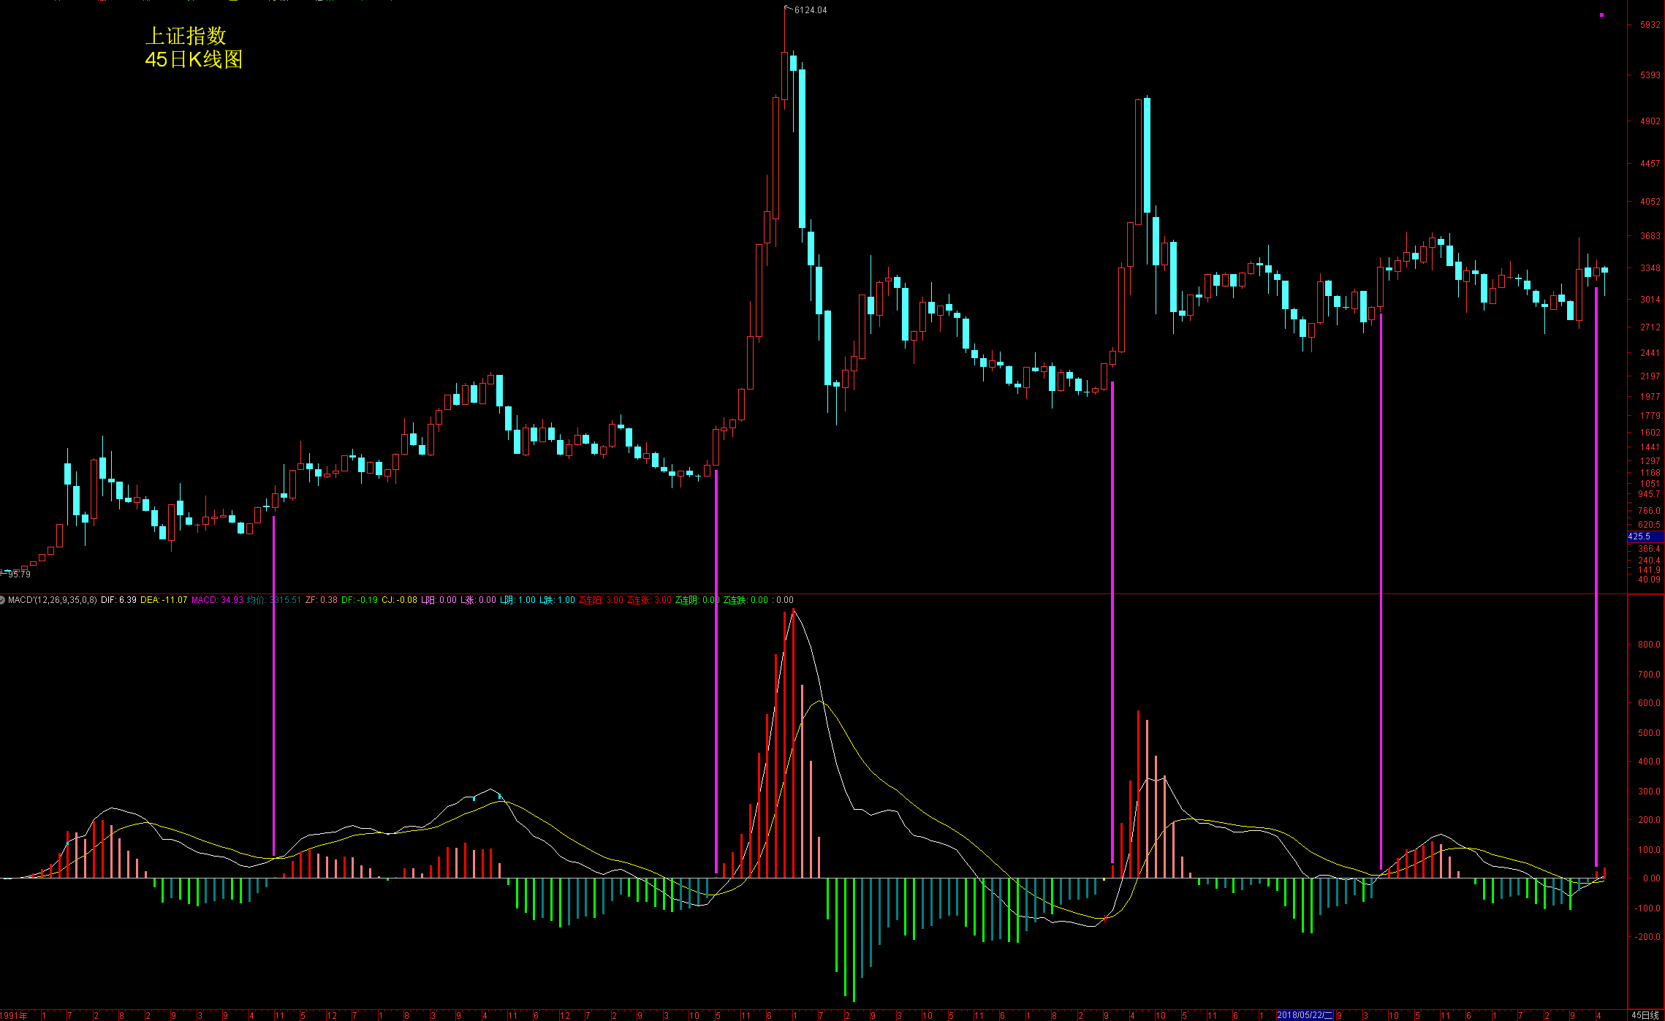Click the 5932 price level on right axis
This screenshot has width=1665, height=1021.
pyautogui.click(x=1650, y=25)
